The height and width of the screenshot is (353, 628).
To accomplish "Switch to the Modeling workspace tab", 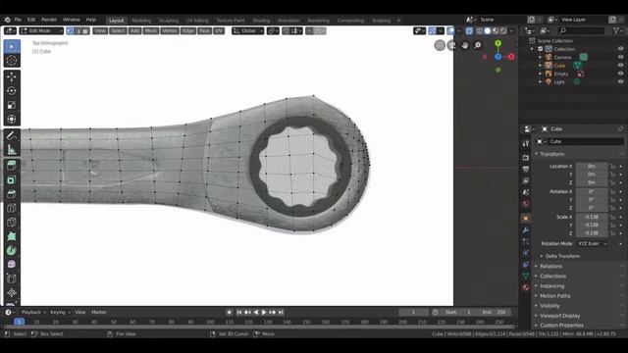I will [141, 21].
